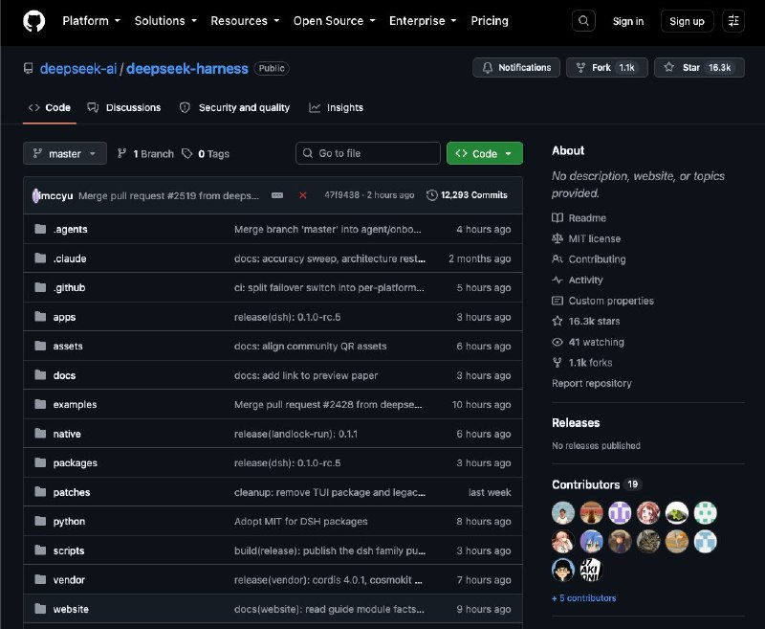The height and width of the screenshot is (629, 765).
Task: Open the 07 AKI ONI contributor avatar
Action: pos(591,570)
